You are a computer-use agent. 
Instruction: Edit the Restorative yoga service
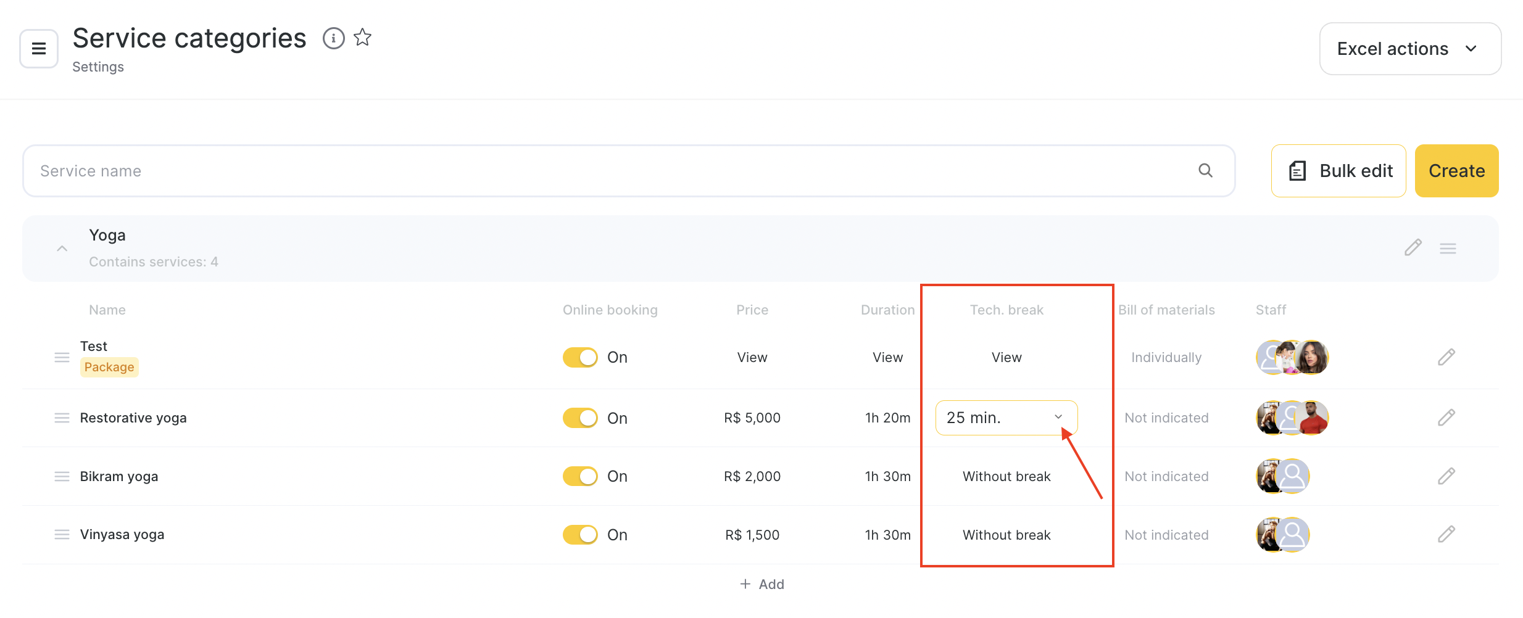click(x=1446, y=418)
